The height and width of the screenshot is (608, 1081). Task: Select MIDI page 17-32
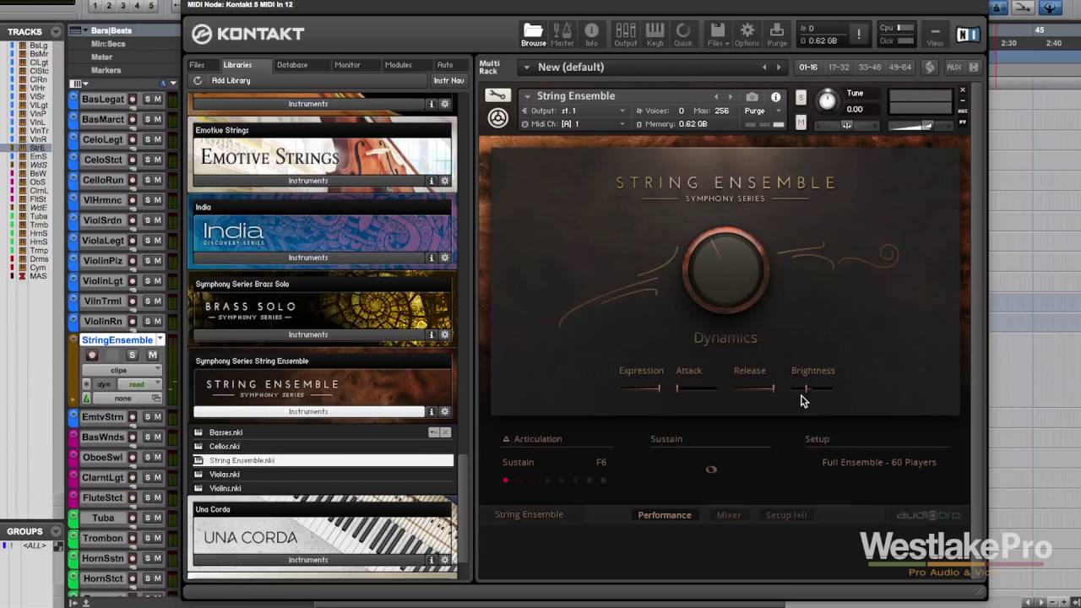[839, 68]
